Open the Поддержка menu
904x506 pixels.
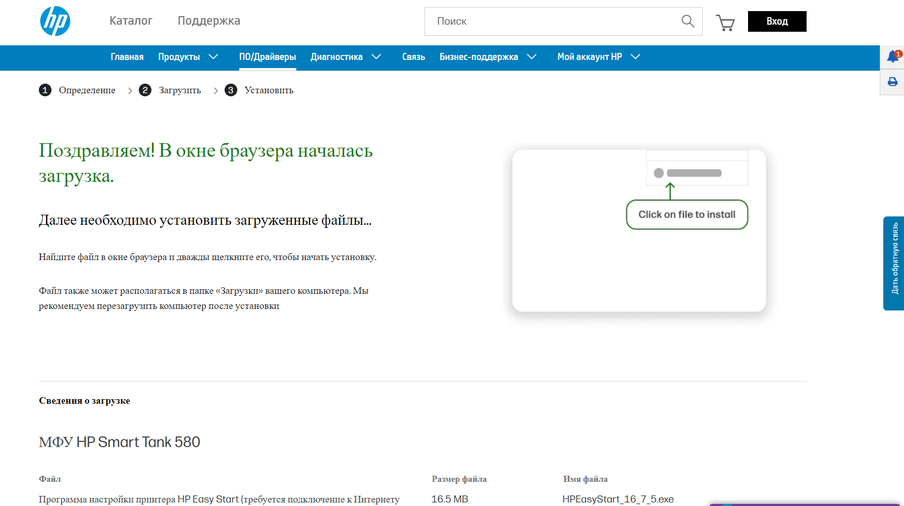pyautogui.click(x=209, y=21)
